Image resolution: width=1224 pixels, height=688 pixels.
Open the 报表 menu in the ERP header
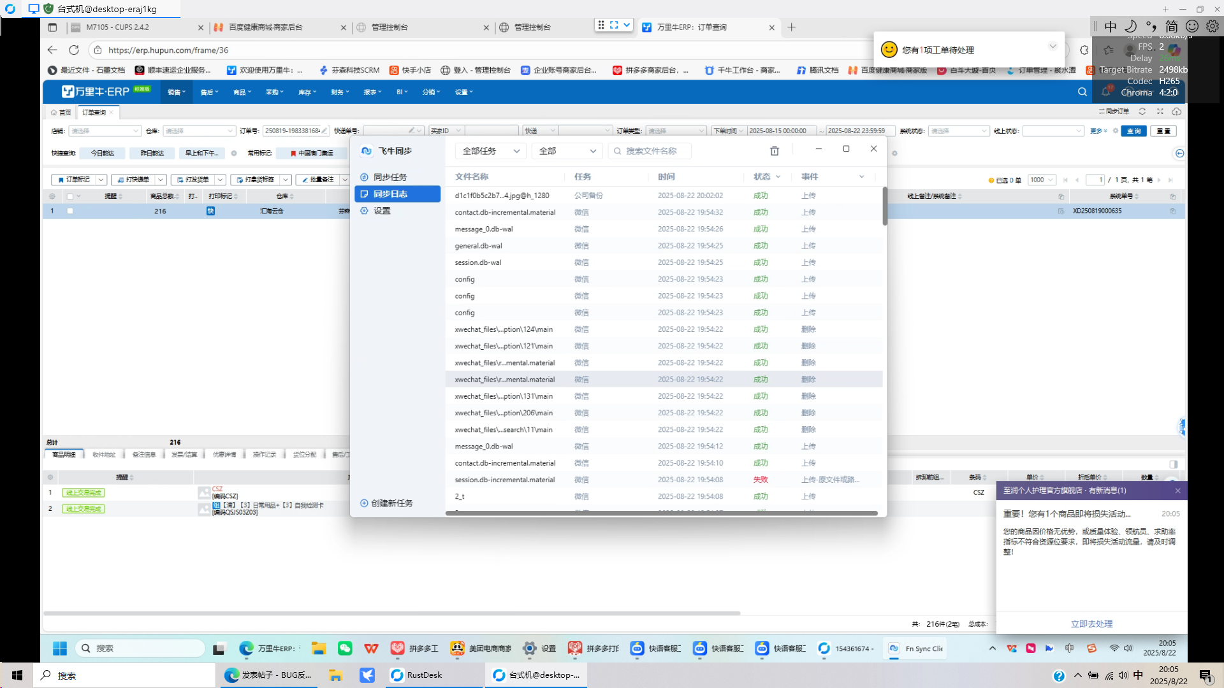click(x=372, y=92)
